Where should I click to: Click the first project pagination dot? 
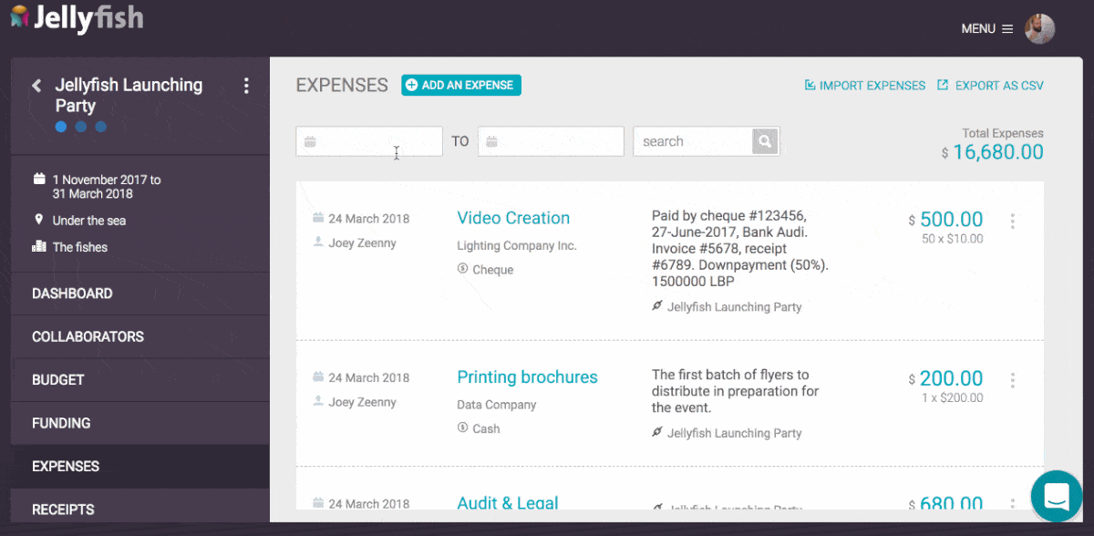tap(61, 127)
